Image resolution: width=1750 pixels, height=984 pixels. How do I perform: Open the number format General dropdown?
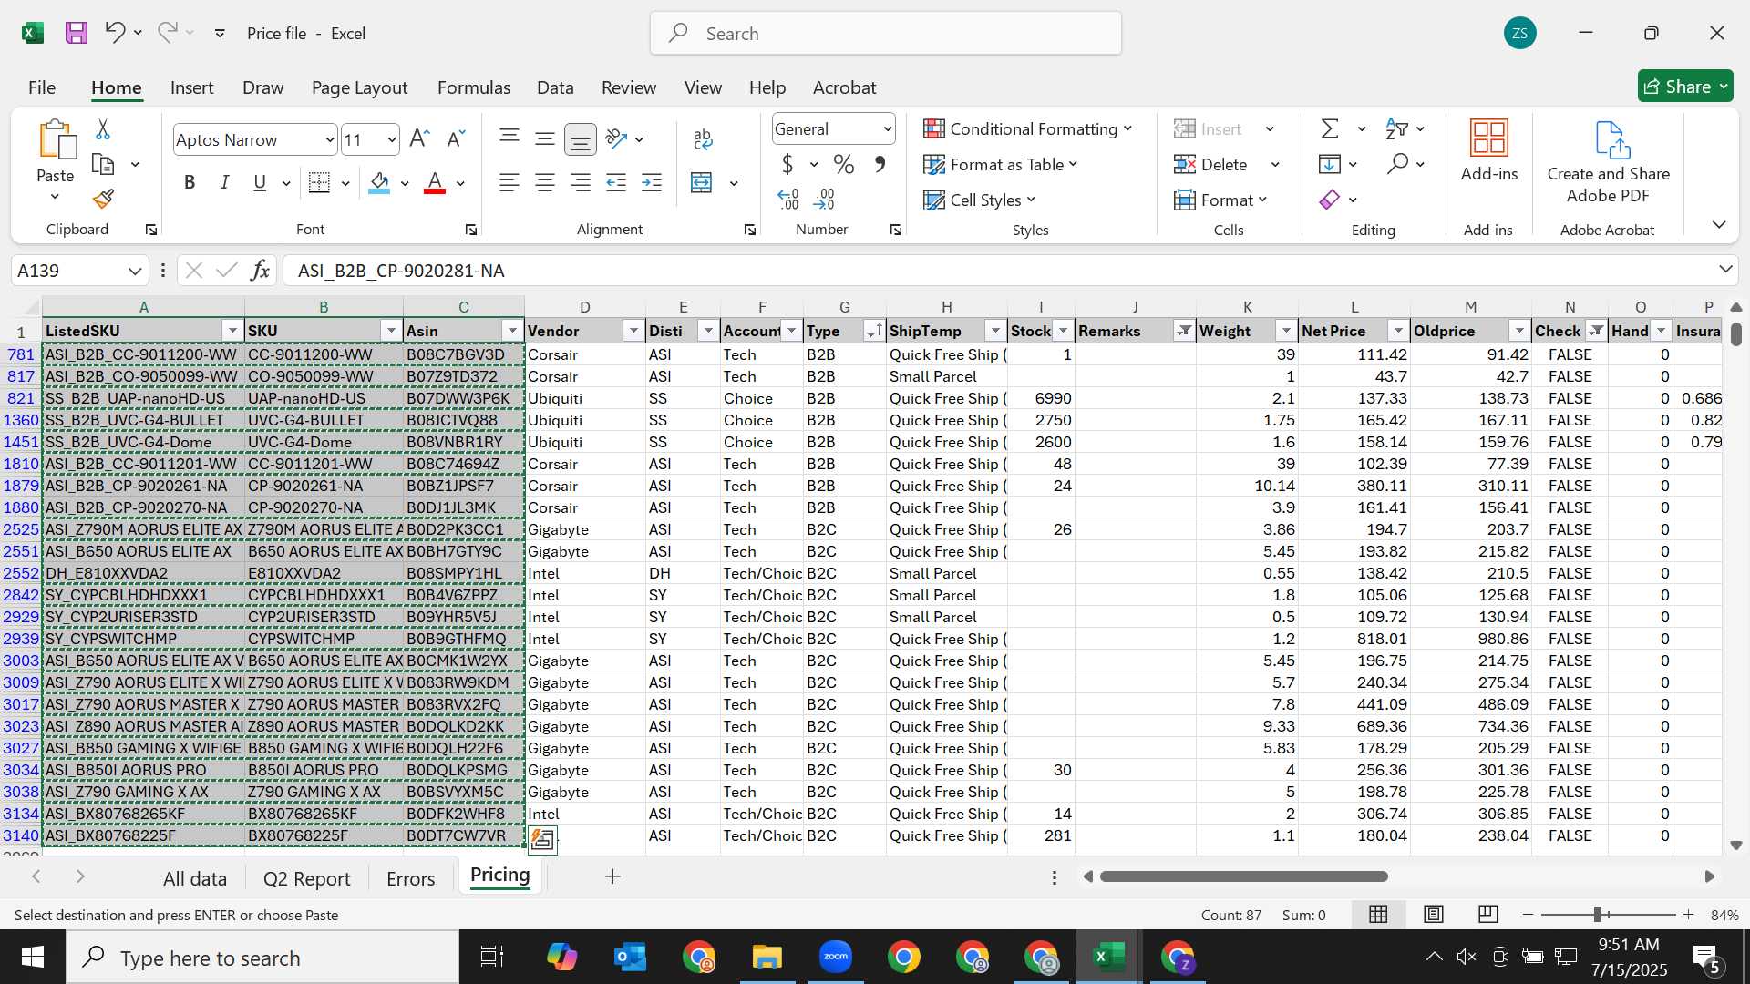click(887, 129)
